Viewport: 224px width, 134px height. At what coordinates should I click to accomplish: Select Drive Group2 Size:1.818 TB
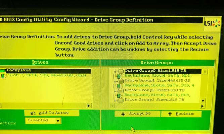[x=154, y=90]
